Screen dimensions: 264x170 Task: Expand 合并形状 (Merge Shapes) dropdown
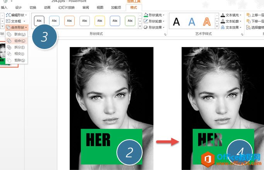pyautogui.click(x=17, y=27)
